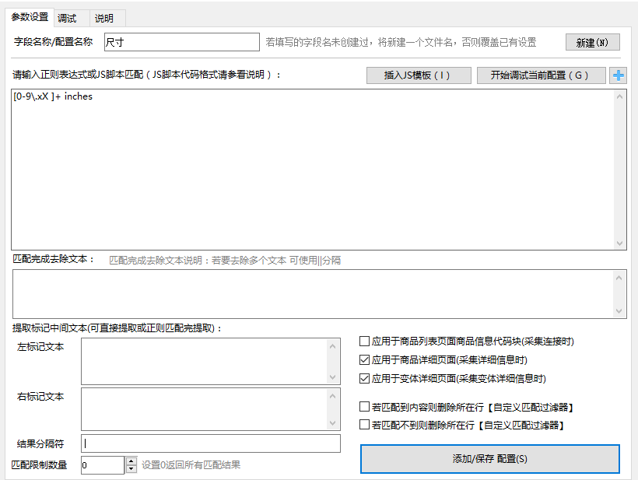This screenshot has width=638, height=480.
Task: Decrease match limit with spinner down arrow
Action: [x=131, y=469]
